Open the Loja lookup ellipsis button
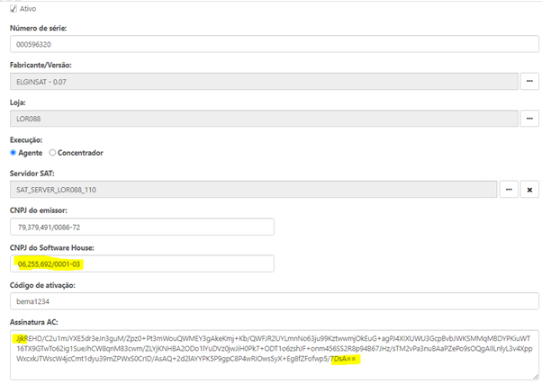Image resolution: width=542 pixels, height=384 pixels. [529, 118]
